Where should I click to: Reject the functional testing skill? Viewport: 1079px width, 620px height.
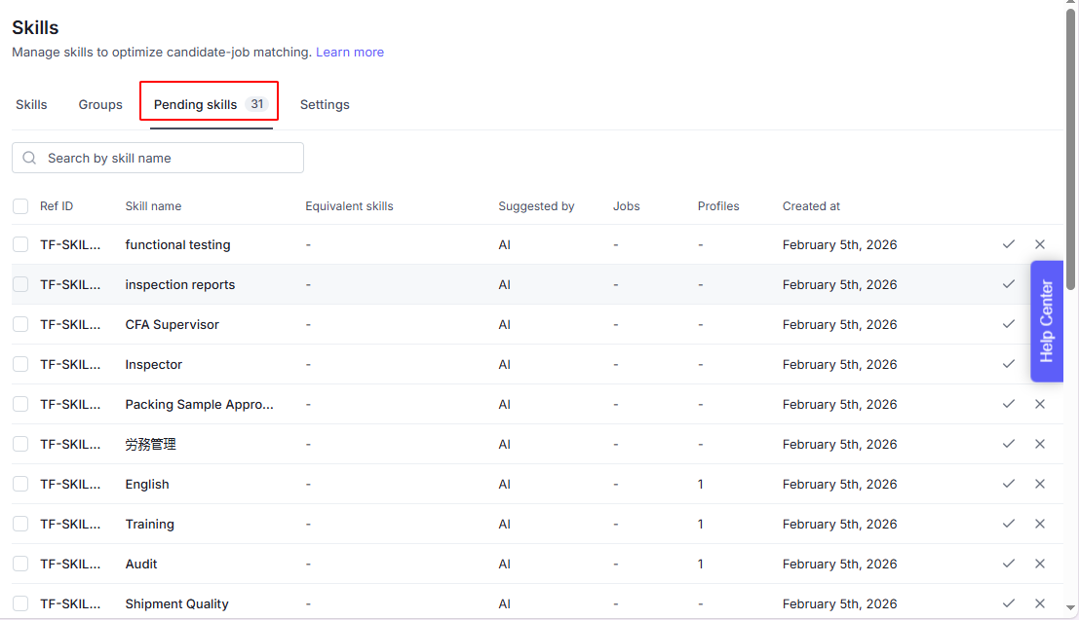[x=1040, y=244]
